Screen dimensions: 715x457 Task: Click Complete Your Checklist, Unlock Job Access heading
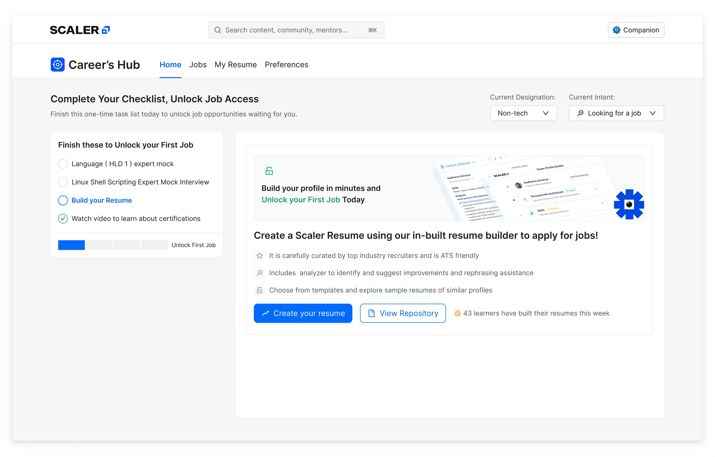pyautogui.click(x=154, y=99)
